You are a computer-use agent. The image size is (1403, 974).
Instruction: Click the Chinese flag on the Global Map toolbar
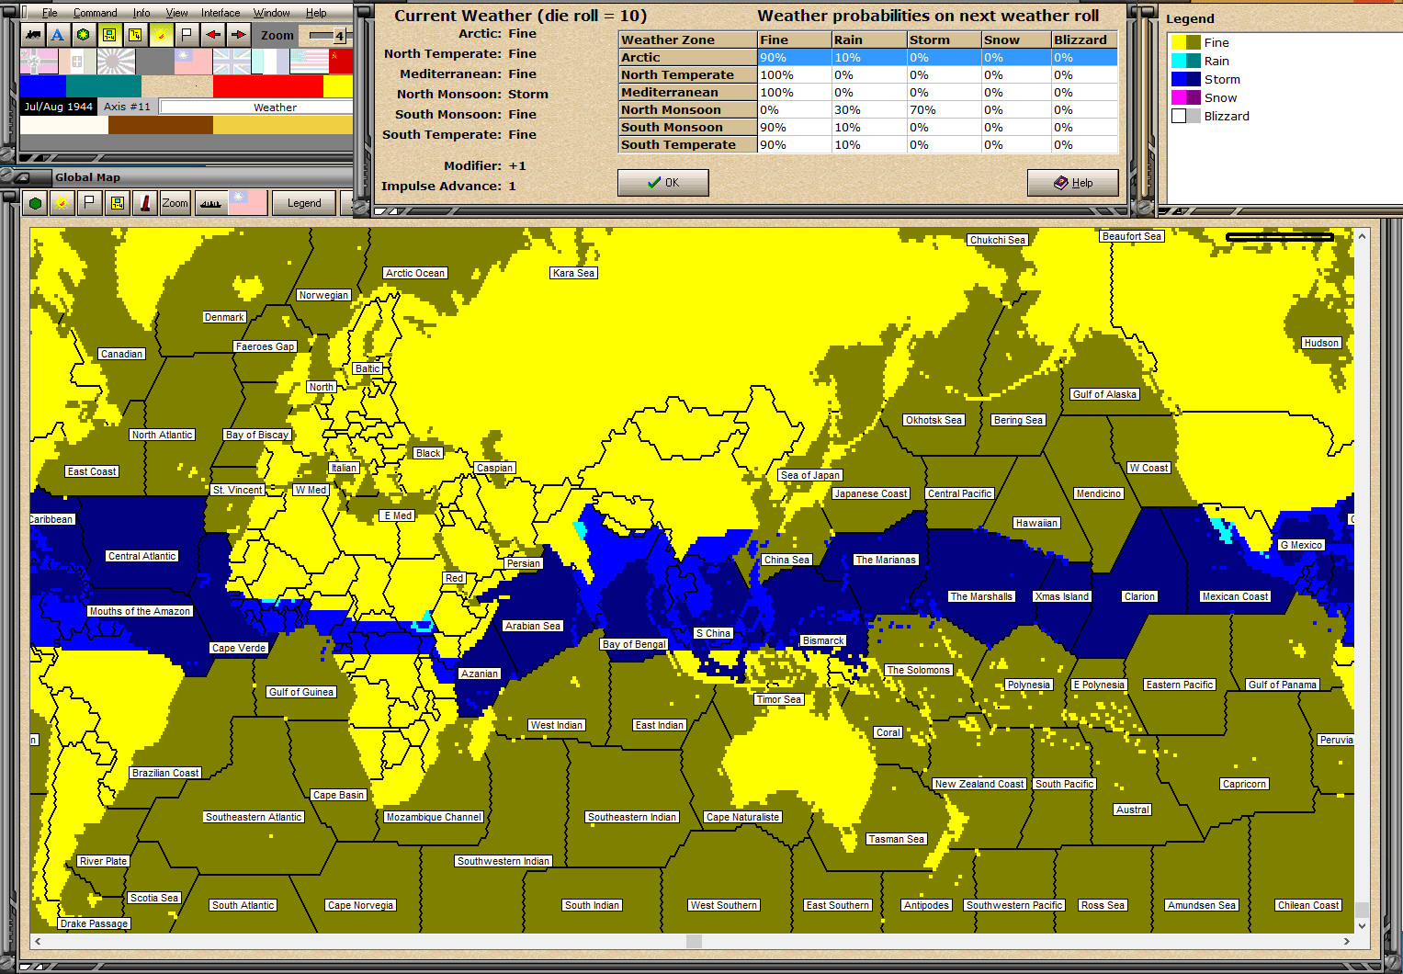coord(248,203)
